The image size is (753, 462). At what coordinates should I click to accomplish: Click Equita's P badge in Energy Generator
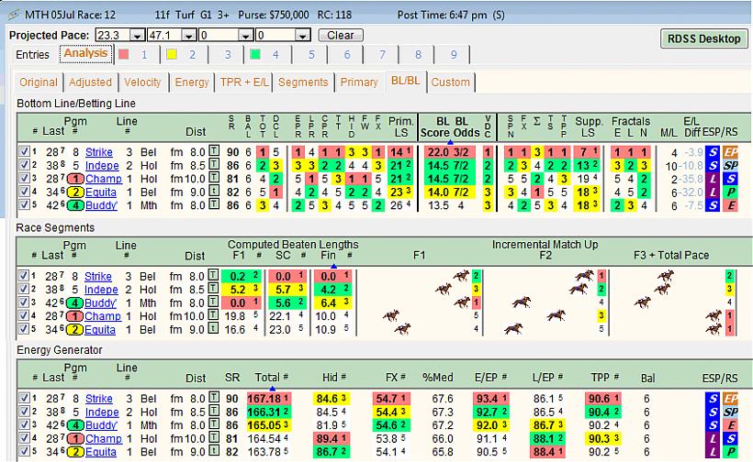[730, 451]
